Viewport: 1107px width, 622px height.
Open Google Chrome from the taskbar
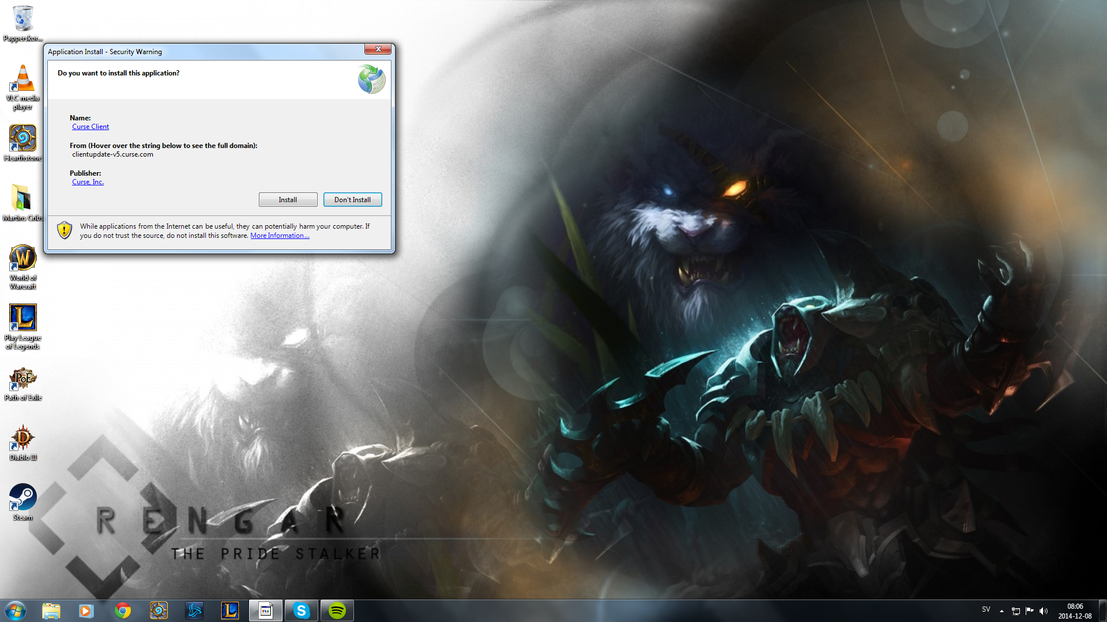click(x=122, y=610)
